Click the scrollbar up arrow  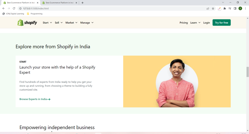coord(247,18)
